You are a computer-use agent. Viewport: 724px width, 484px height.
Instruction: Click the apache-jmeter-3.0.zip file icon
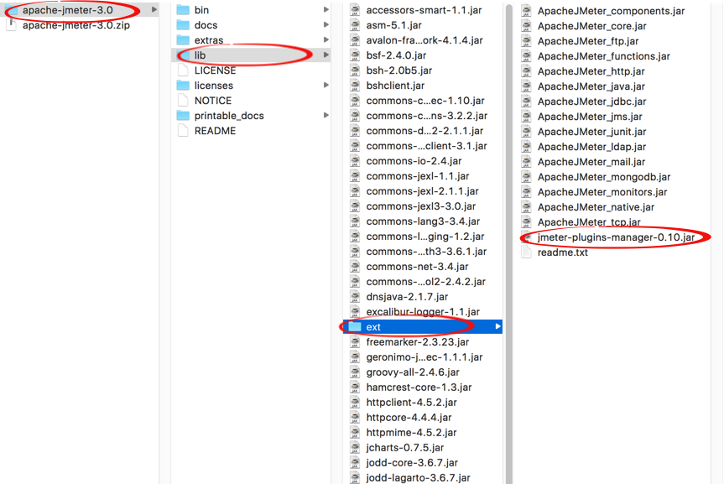click(x=10, y=25)
